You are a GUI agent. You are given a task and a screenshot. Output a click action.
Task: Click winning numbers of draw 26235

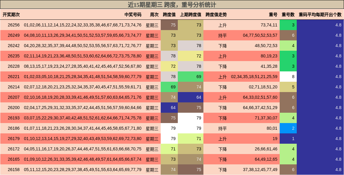coord(83,56)
